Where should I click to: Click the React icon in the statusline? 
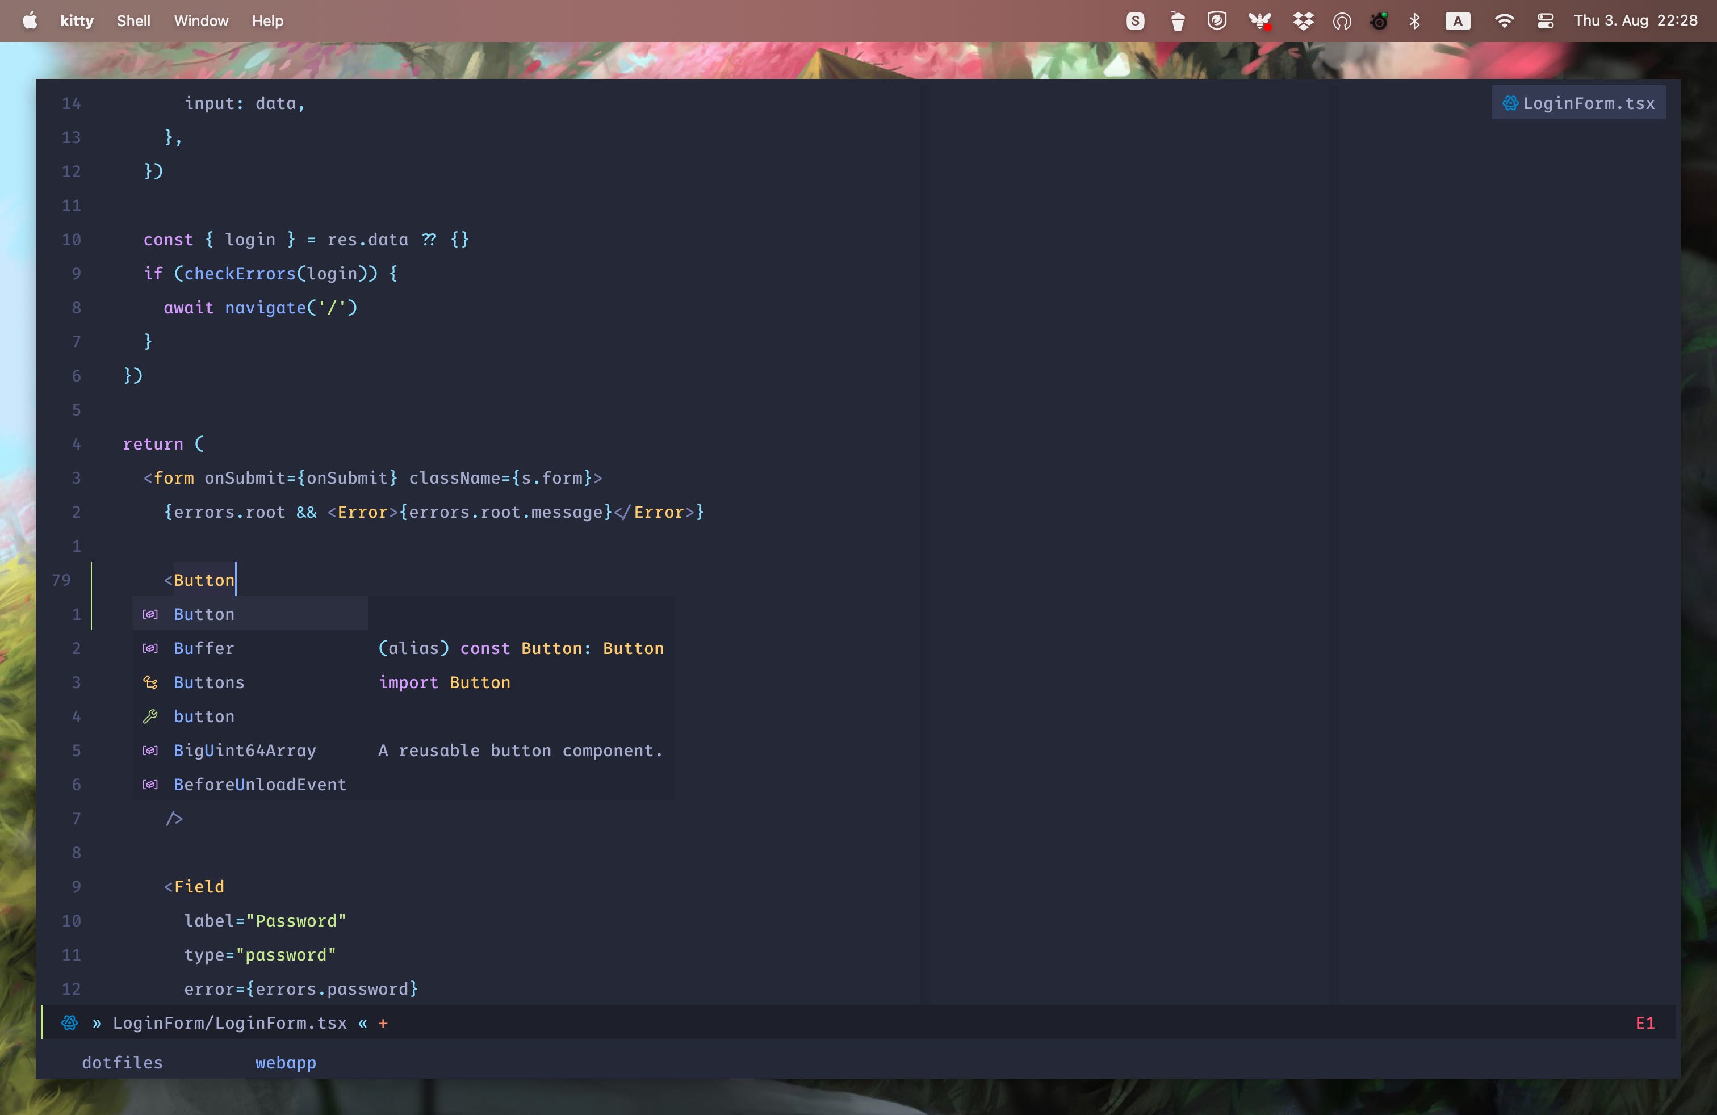[69, 1022]
